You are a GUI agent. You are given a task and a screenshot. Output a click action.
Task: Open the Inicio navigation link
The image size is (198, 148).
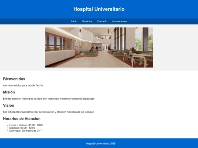pos(74,22)
